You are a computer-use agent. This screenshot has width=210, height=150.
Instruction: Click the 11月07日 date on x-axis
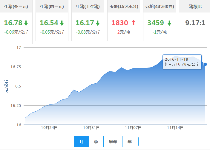point(133,127)
